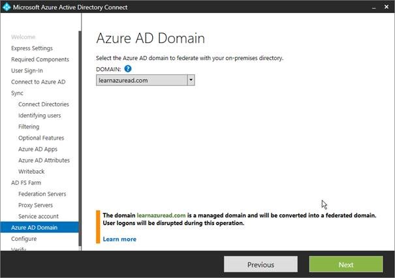Open the User Sign-In step
Viewport: 395px width, 278px height.
27,70
